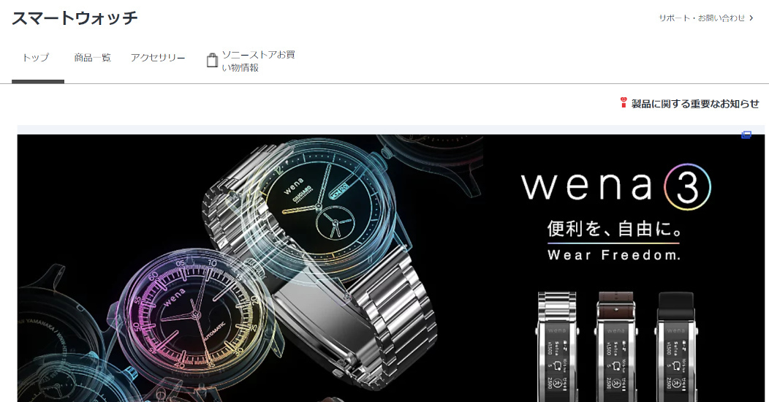Select the brown leather wena band thumbnail
Screen dimensions: 769x402
coord(616,346)
